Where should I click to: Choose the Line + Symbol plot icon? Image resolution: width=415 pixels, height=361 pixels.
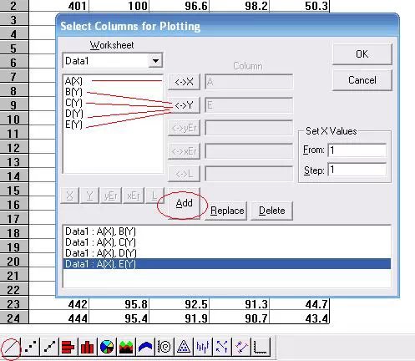click(49, 347)
